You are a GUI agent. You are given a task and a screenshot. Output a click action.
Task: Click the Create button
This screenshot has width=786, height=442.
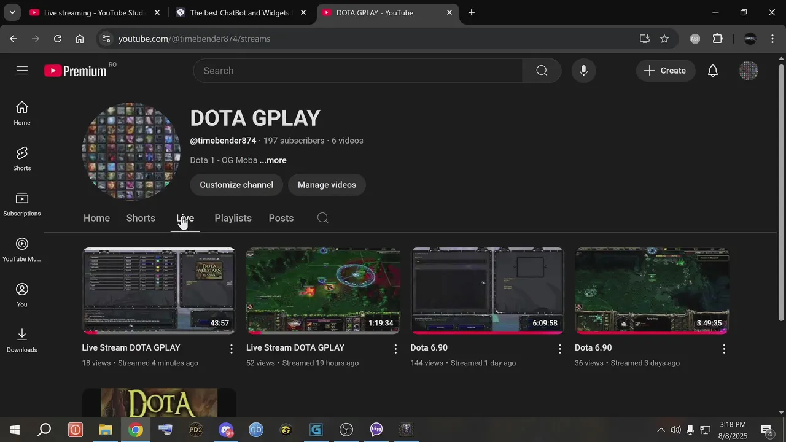(x=665, y=71)
